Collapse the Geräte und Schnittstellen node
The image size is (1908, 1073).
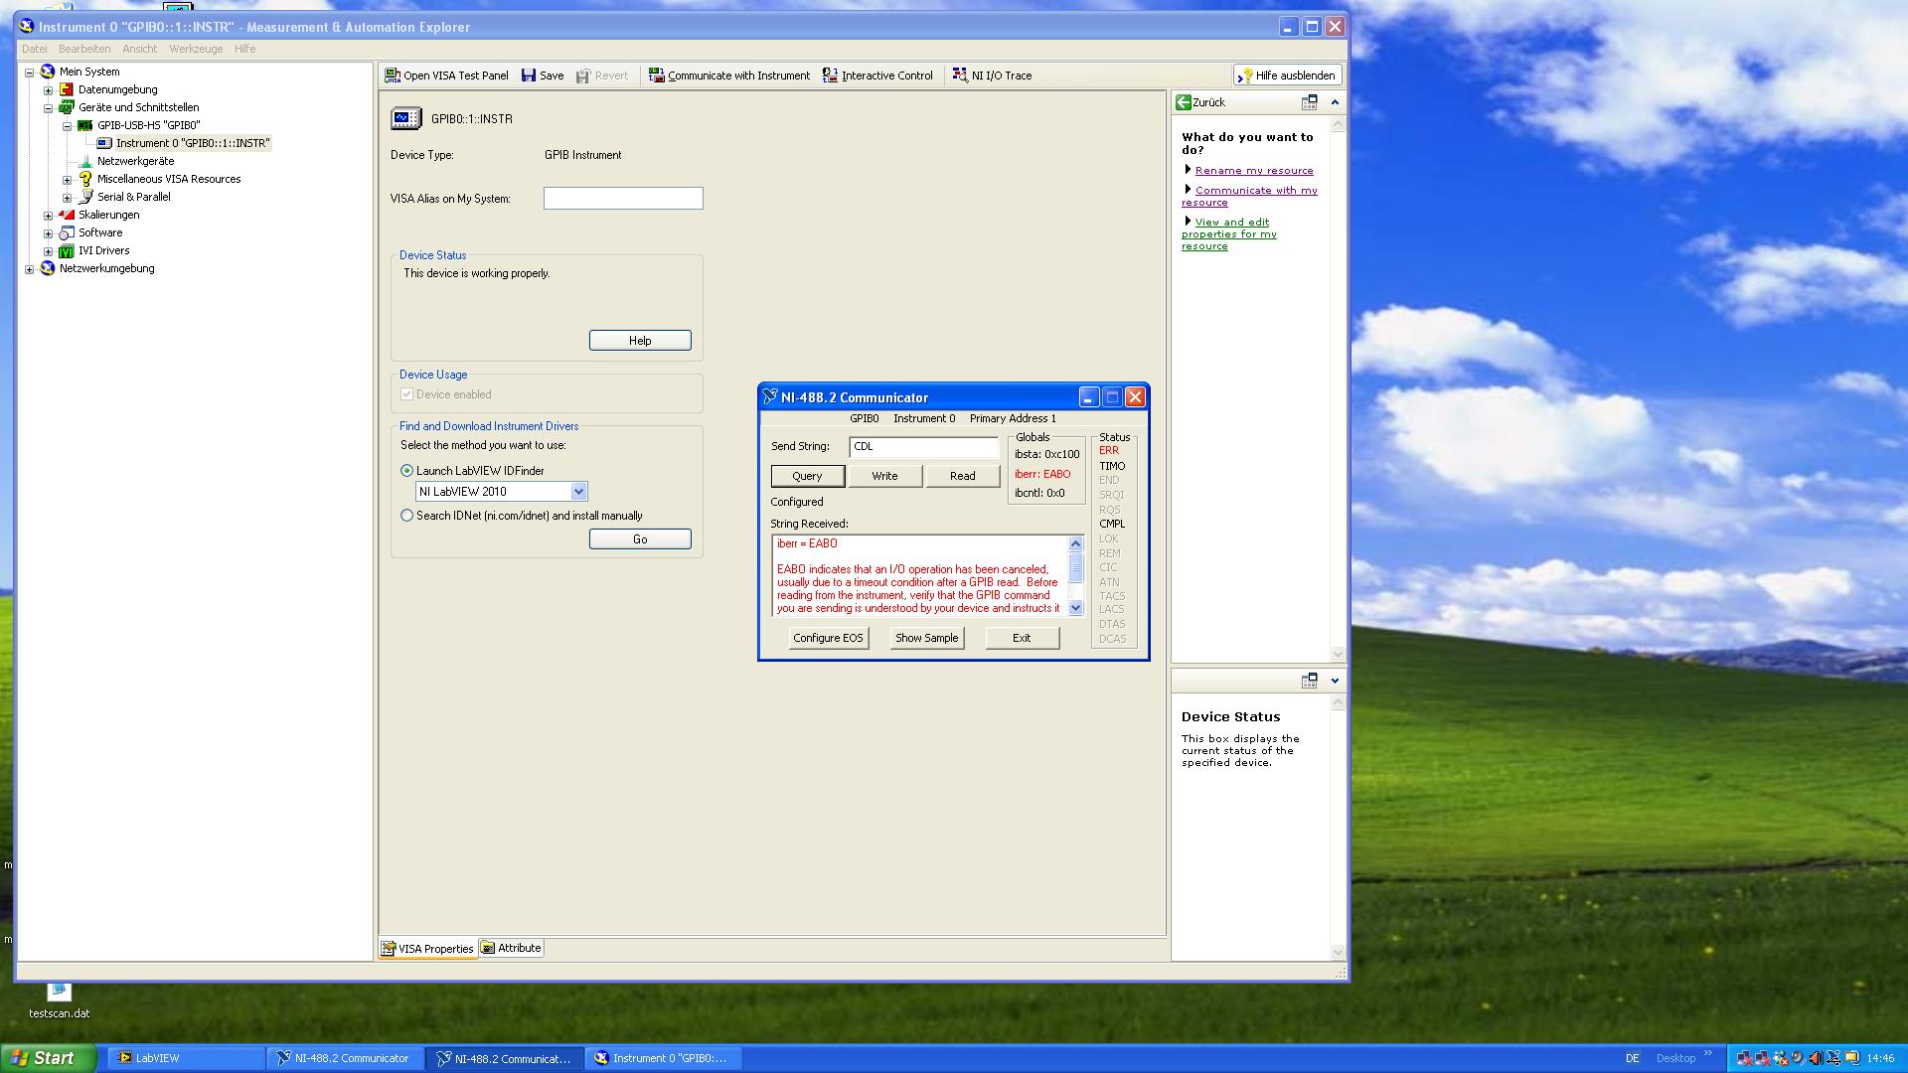[x=48, y=108]
